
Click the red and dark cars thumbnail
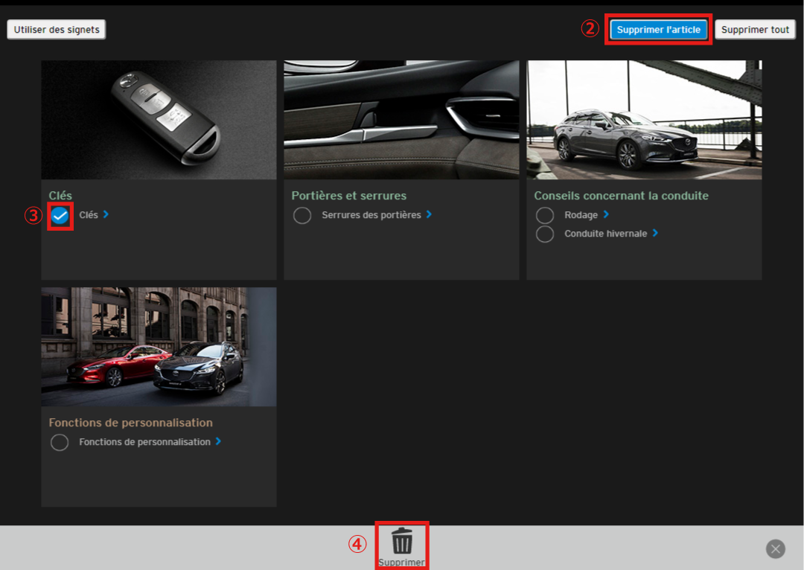[x=159, y=347]
